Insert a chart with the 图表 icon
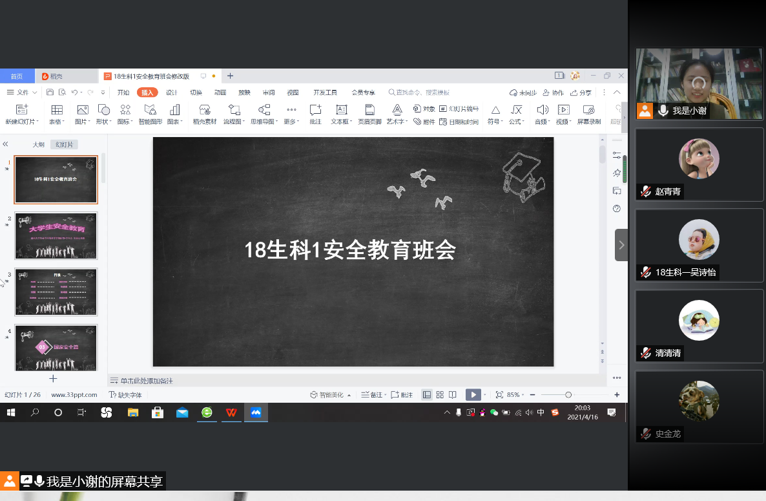The height and width of the screenshot is (501, 766). tap(174, 110)
